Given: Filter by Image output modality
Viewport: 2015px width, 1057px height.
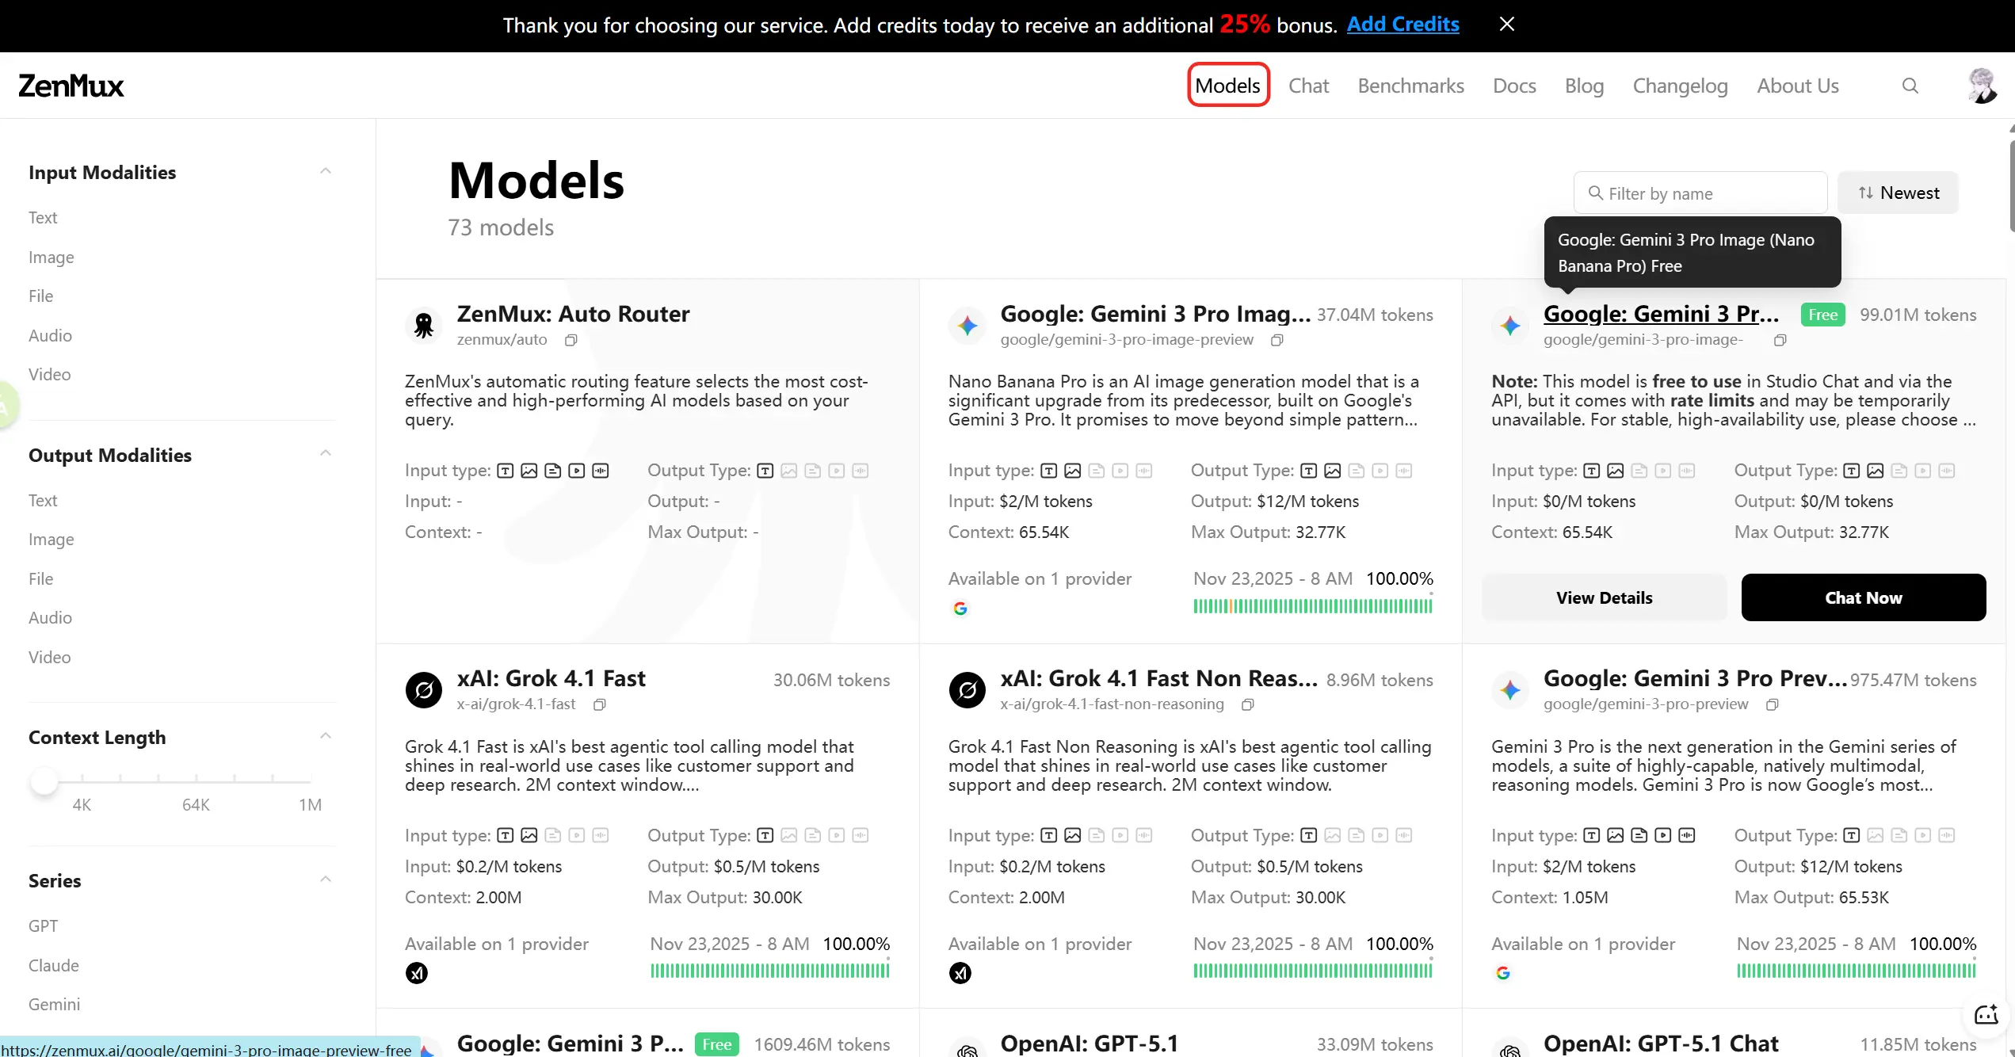Looking at the screenshot, I should 51,540.
